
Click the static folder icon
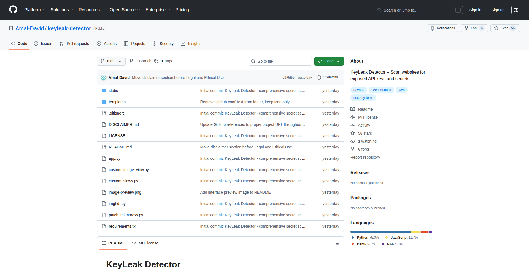click(x=104, y=91)
